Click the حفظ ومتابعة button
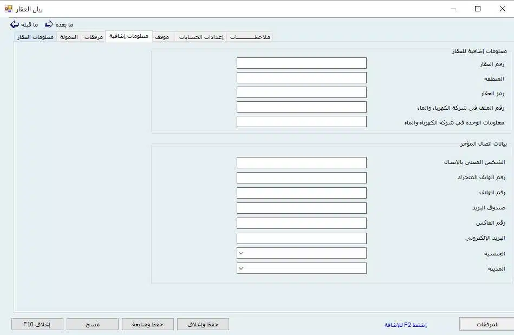The height and width of the screenshot is (335, 514). (x=147, y=324)
